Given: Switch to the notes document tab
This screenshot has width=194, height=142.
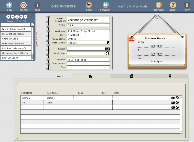Looking at the screenshot, I should (132, 76).
